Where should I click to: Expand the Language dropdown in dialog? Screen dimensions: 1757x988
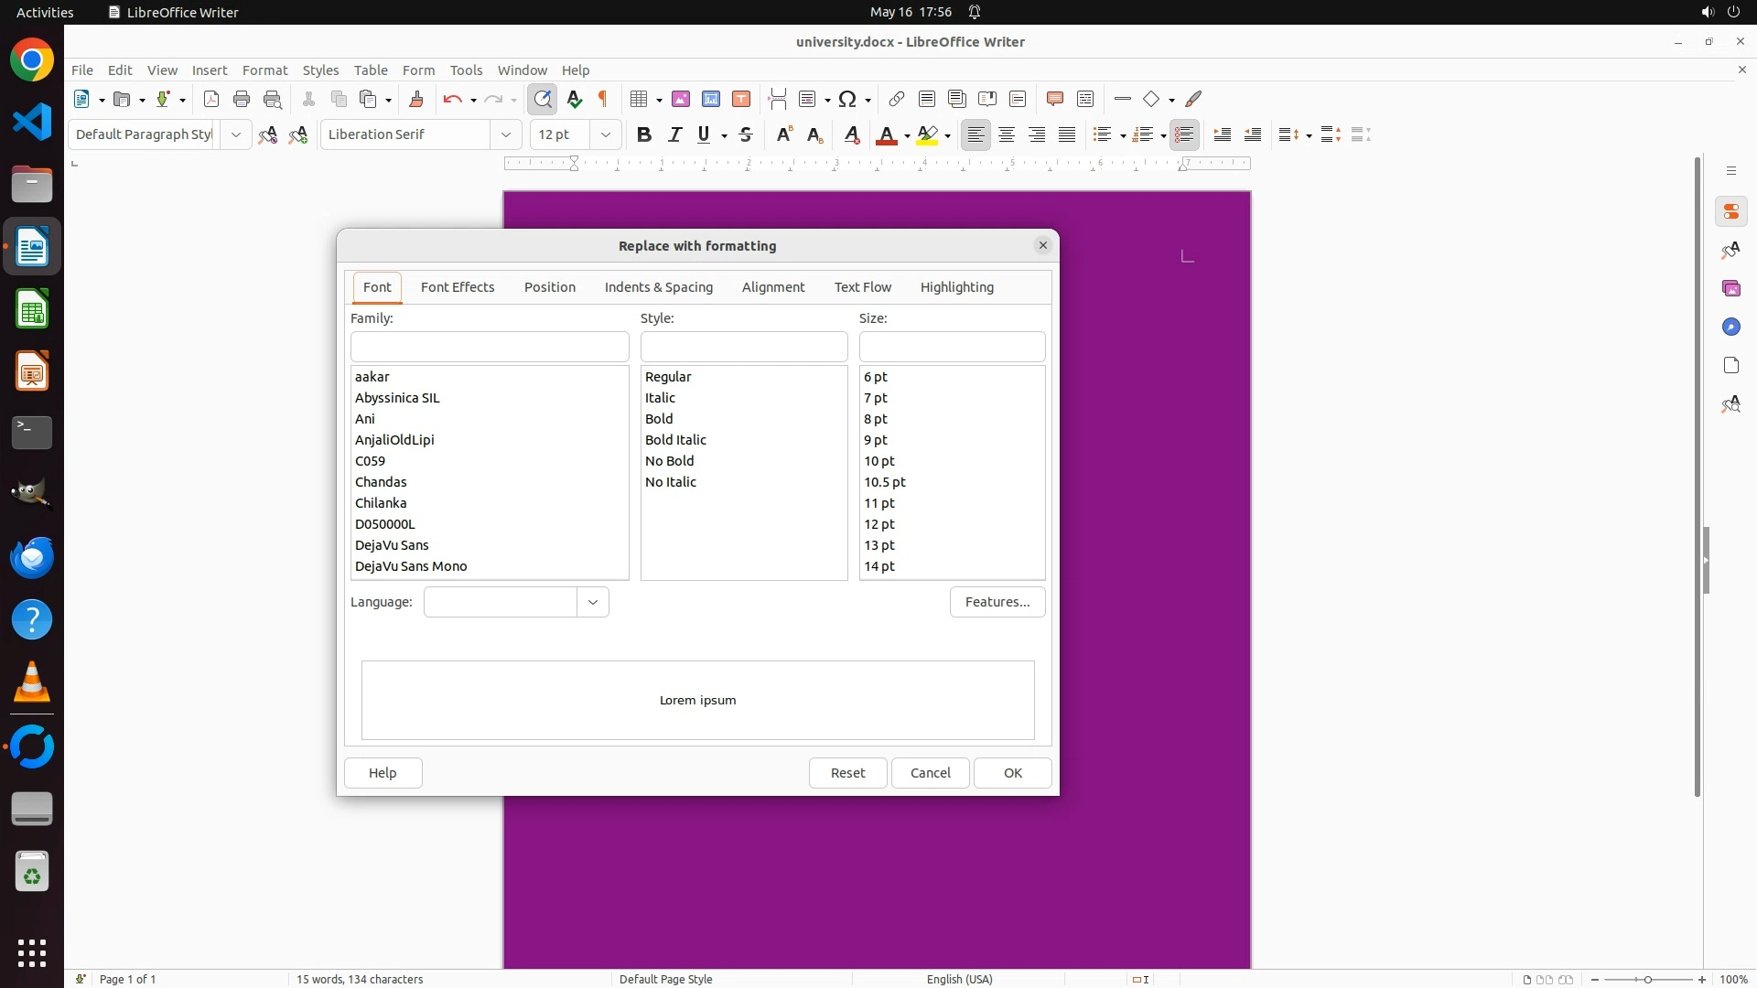click(x=593, y=602)
